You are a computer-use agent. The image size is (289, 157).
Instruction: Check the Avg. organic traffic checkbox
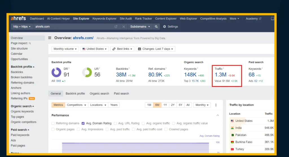click(x=143, y=123)
